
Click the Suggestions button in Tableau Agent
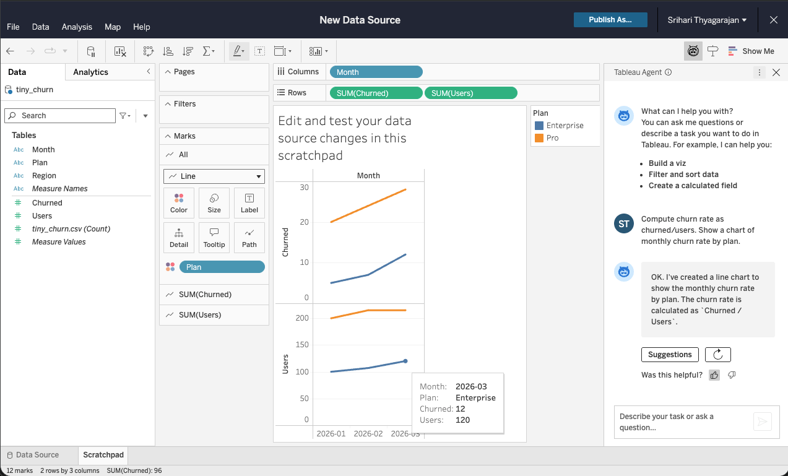click(670, 355)
